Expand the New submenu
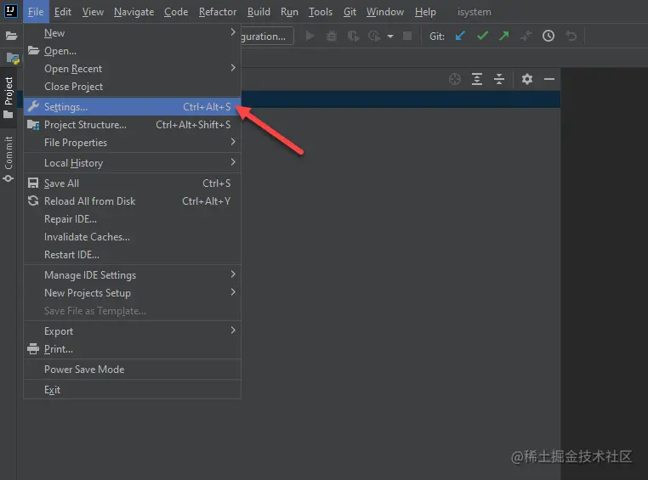 [133, 33]
